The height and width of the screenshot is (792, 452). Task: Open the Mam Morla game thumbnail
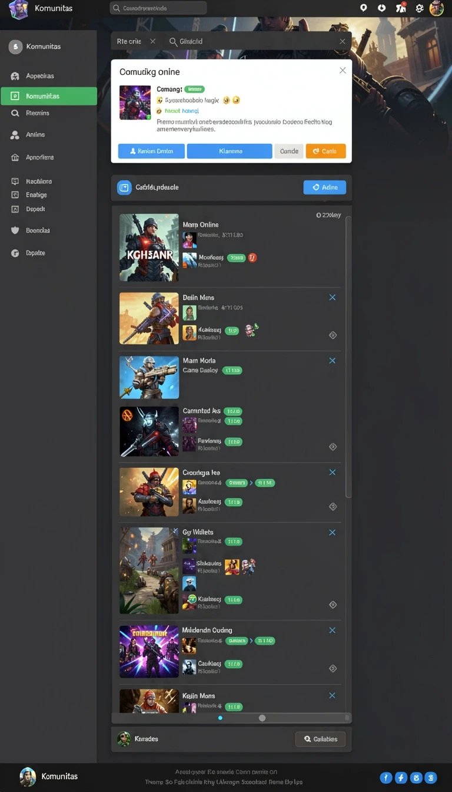pyautogui.click(x=149, y=377)
